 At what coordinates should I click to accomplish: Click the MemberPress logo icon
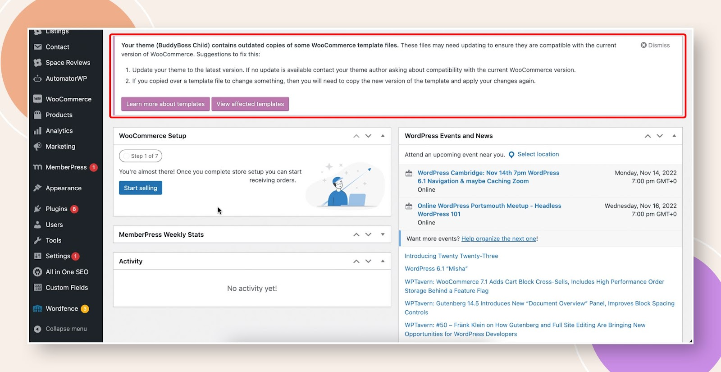(x=37, y=167)
